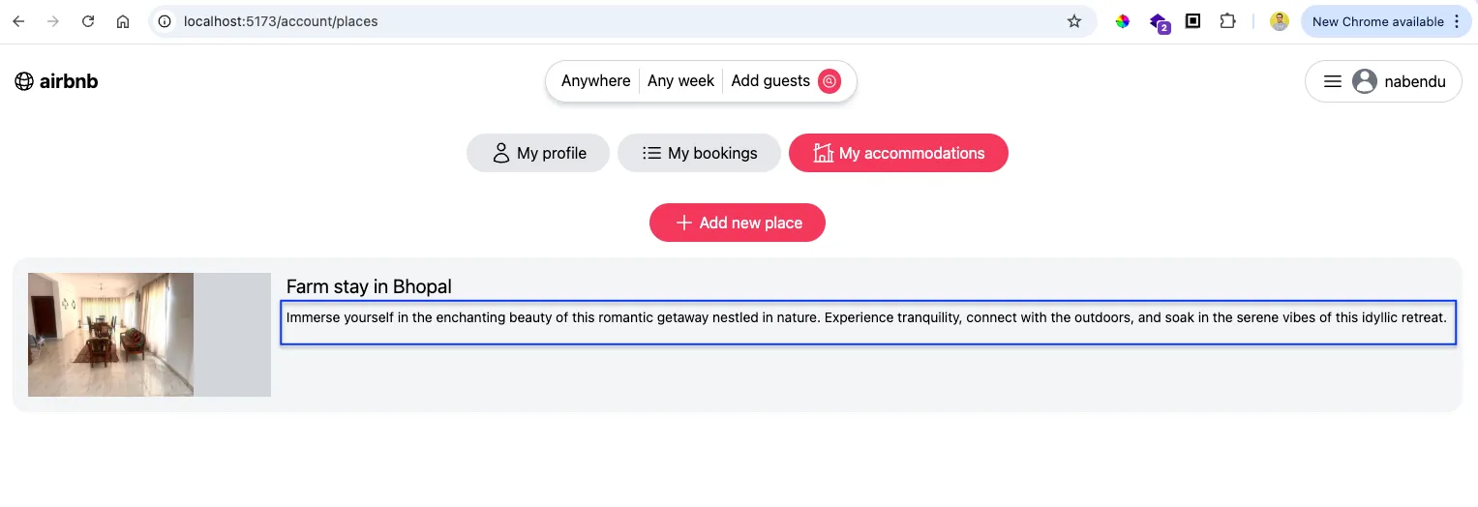The width and height of the screenshot is (1478, 507).
Task: Add new place button
Action: 738,223
